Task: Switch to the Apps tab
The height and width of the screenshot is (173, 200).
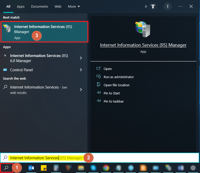Action: pyautogui.click(x=21, y=7)
